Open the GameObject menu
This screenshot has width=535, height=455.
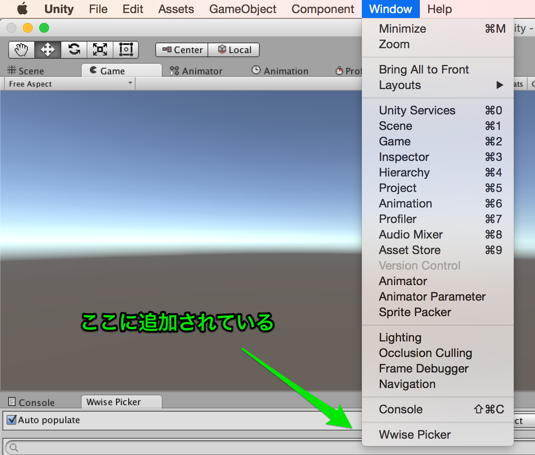point(243,9)
